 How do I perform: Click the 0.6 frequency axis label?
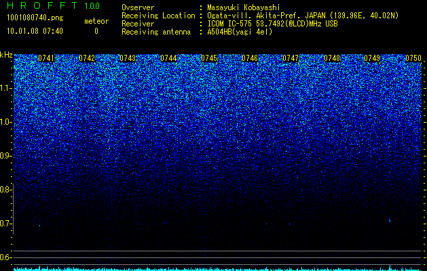[x=6, y=257]
